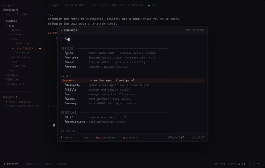Click ESC TO CLOSE in palette header
265x168 pixels.
tap(195, 30)
